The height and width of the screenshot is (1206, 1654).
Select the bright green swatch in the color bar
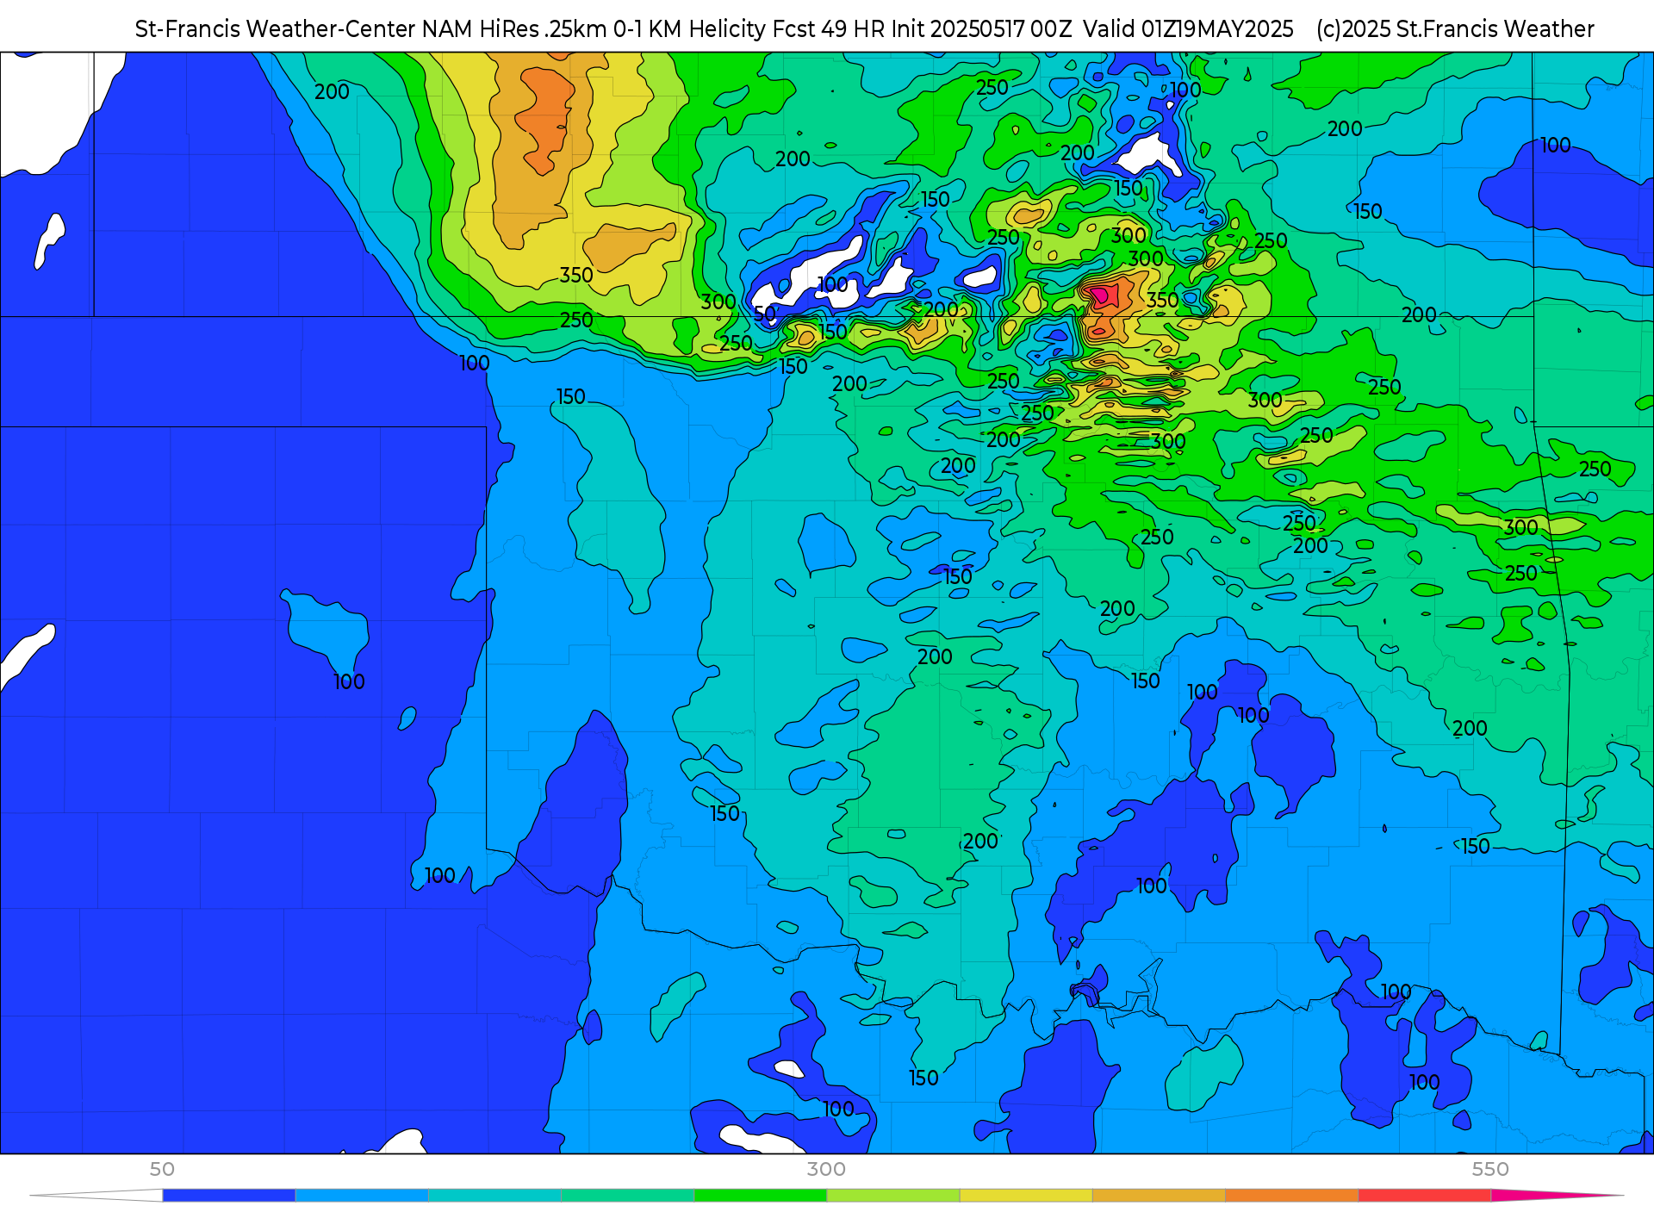point(761,1196)
